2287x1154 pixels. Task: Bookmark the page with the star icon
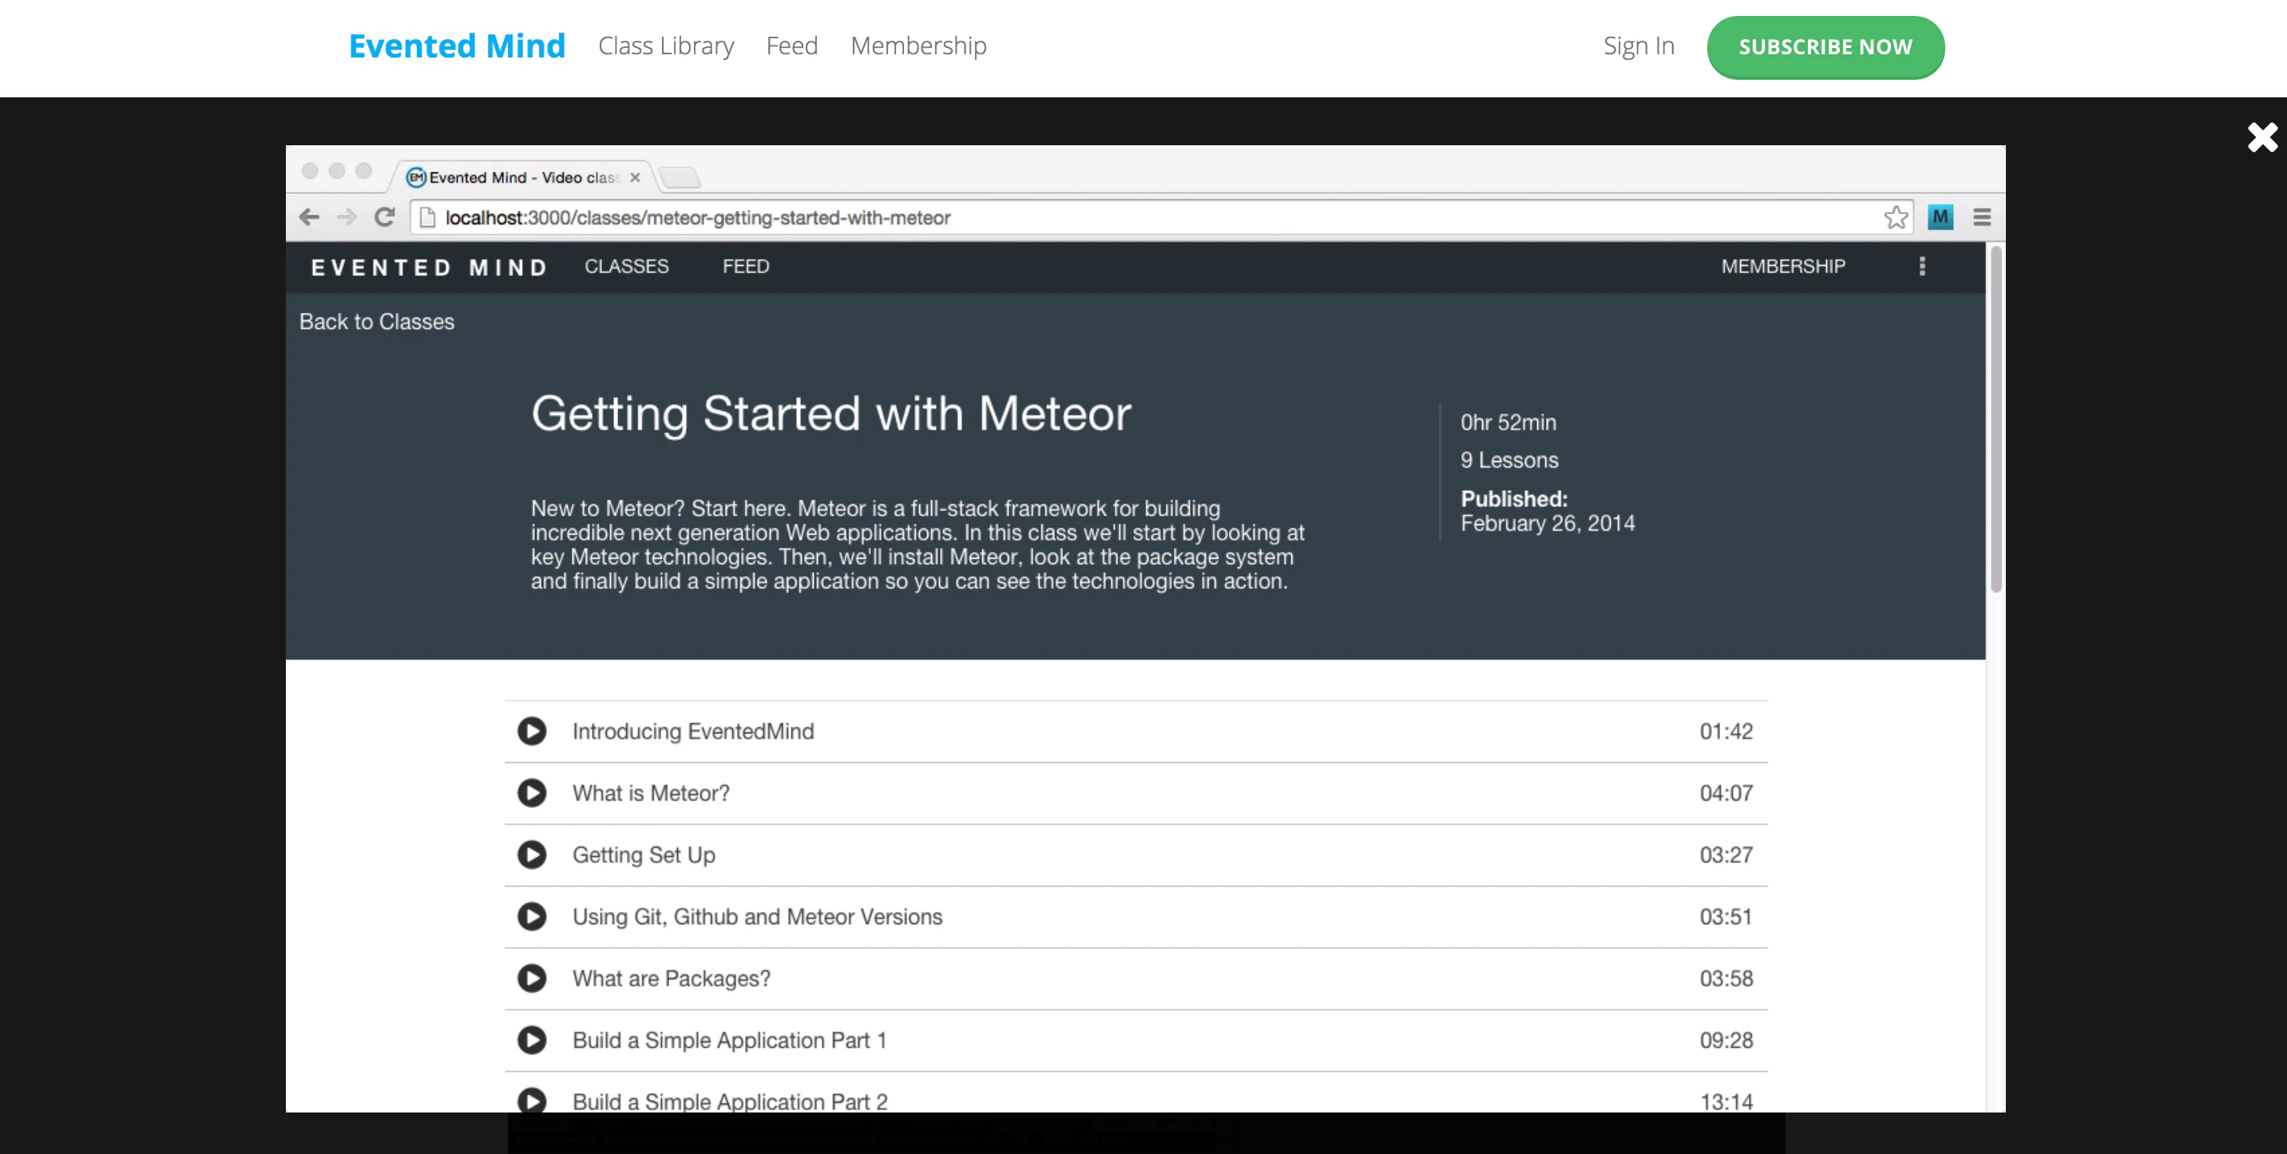pos(1897,216)
